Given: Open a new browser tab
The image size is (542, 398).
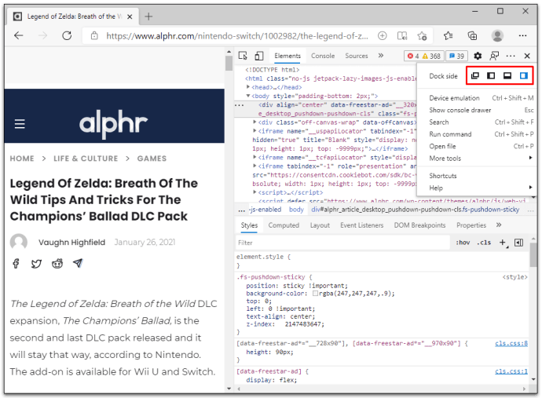Looking at the screenshot, I should coord(148,16).
